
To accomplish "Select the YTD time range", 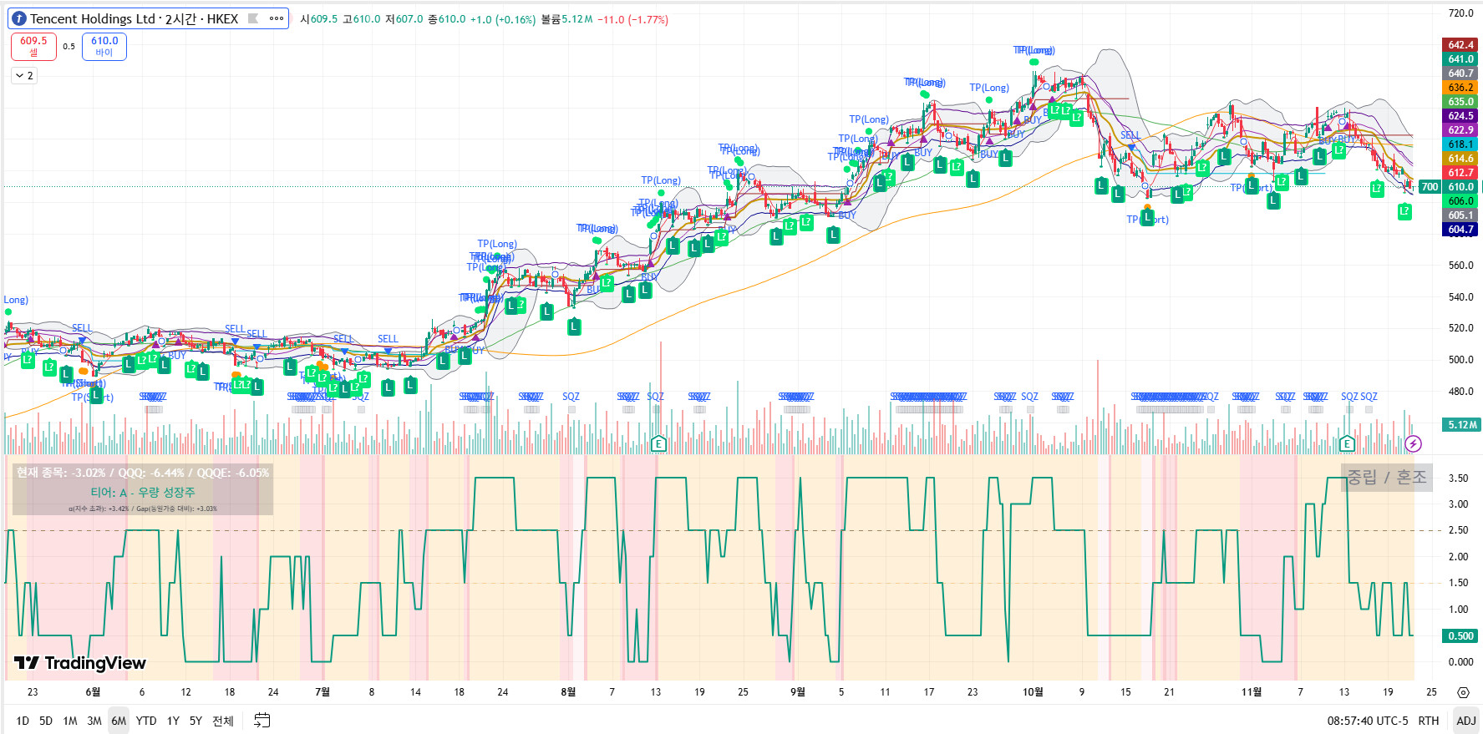I will [x=146, y=721].
